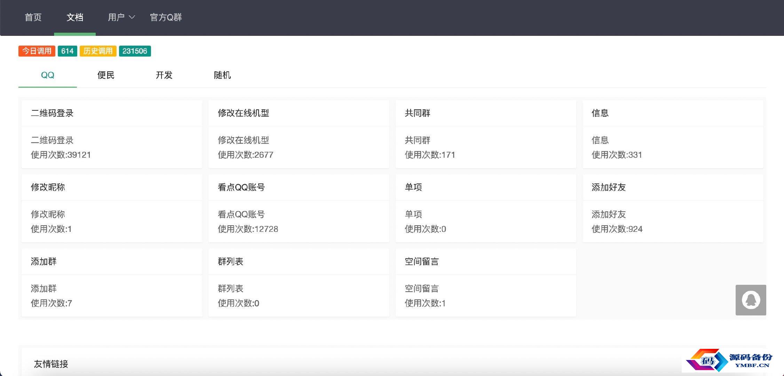Switch to the QQ category tab
784x376 pixels.
click(48, 75)
